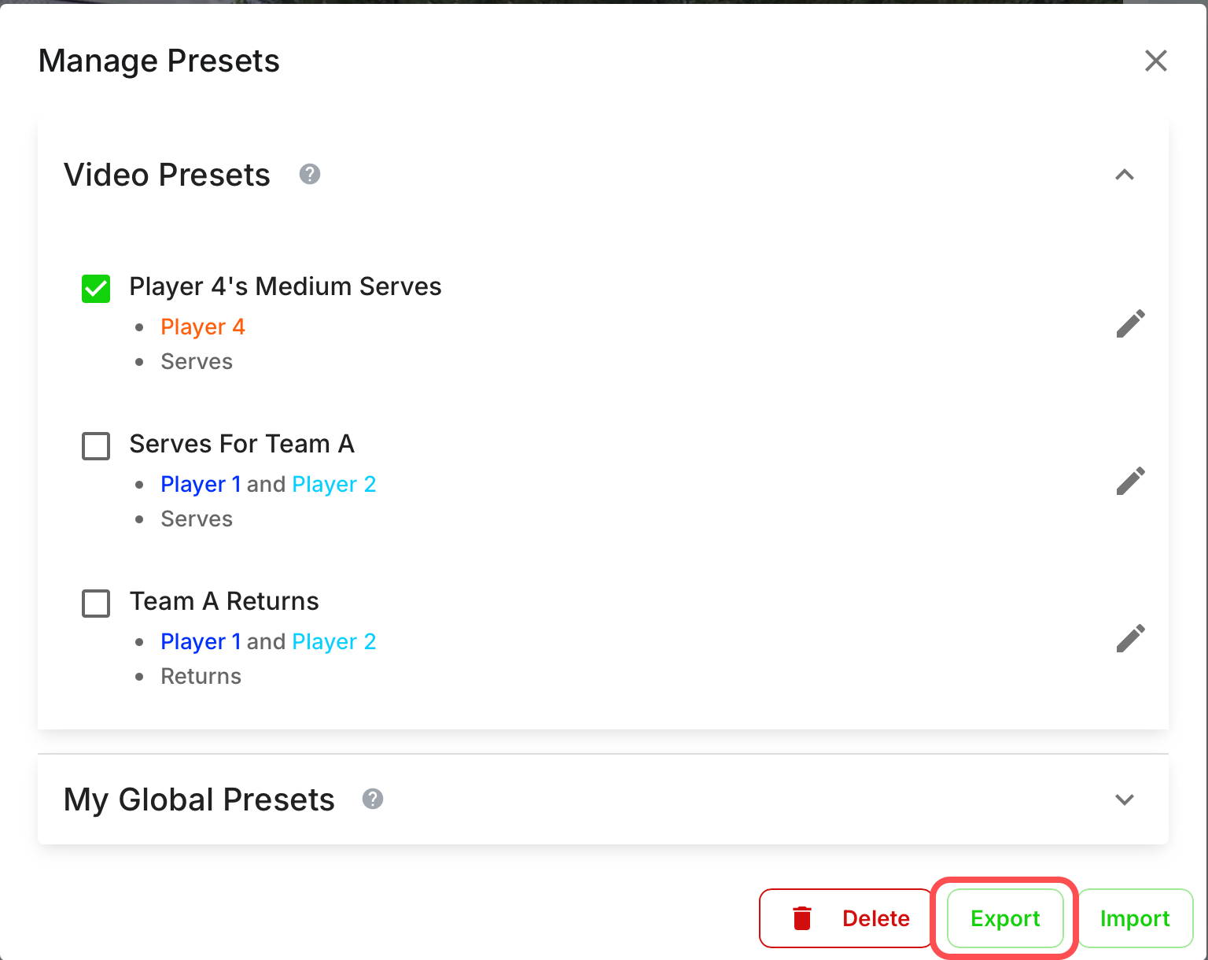Close the Manage Presets dialog
This screenshot has height=960, width=1208.
[1155, 61]
